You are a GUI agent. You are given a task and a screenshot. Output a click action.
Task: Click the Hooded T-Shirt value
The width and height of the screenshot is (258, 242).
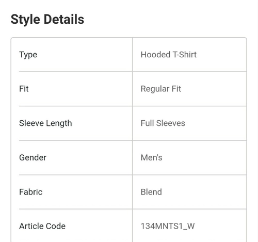(169, 55)
